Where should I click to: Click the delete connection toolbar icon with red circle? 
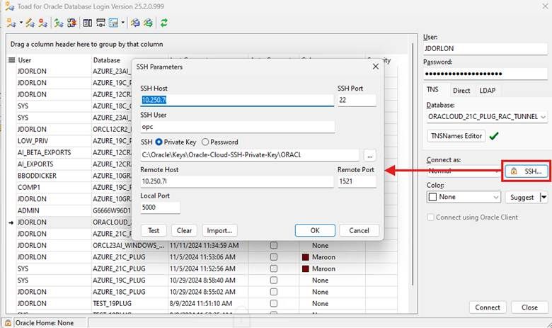pos(43,23)
